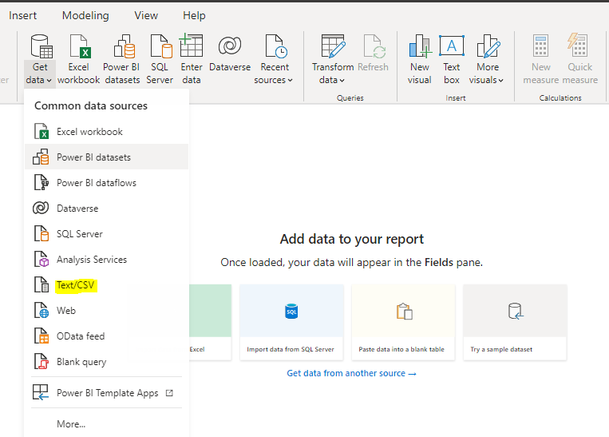
Task: Open the Insert ribbon tab
Action: 22,15
